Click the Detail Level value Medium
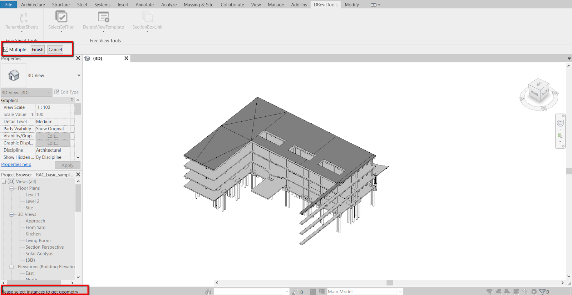Image resolution: width=572 pixels, height=295 pixels. [53, 122]
